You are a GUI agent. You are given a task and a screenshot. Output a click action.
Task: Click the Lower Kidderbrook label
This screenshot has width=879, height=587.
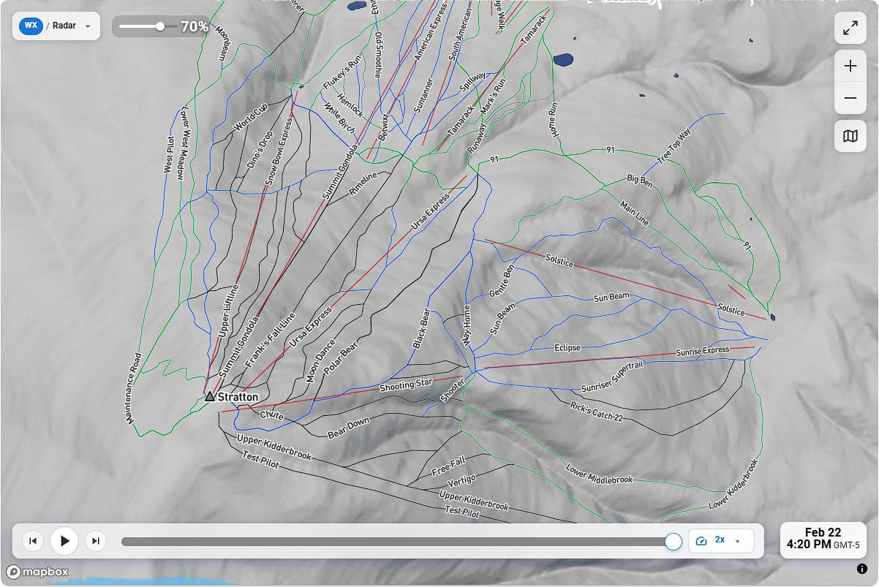point(733,485)
